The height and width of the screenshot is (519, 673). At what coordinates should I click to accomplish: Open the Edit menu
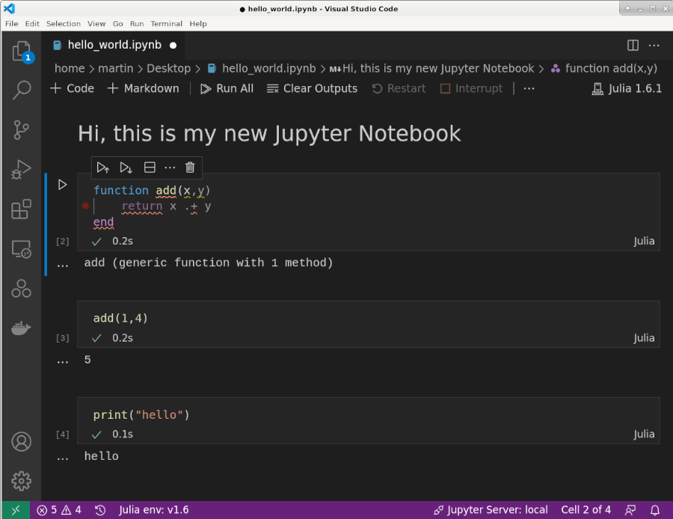coord(32,24)
